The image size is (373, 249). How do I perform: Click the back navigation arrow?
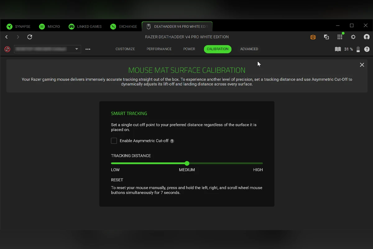tap(7, 37)
